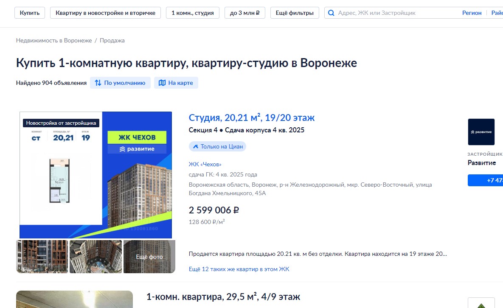Click the map icon in На карте
This screenshot has height=308, width=503.
tap(162, 83)
